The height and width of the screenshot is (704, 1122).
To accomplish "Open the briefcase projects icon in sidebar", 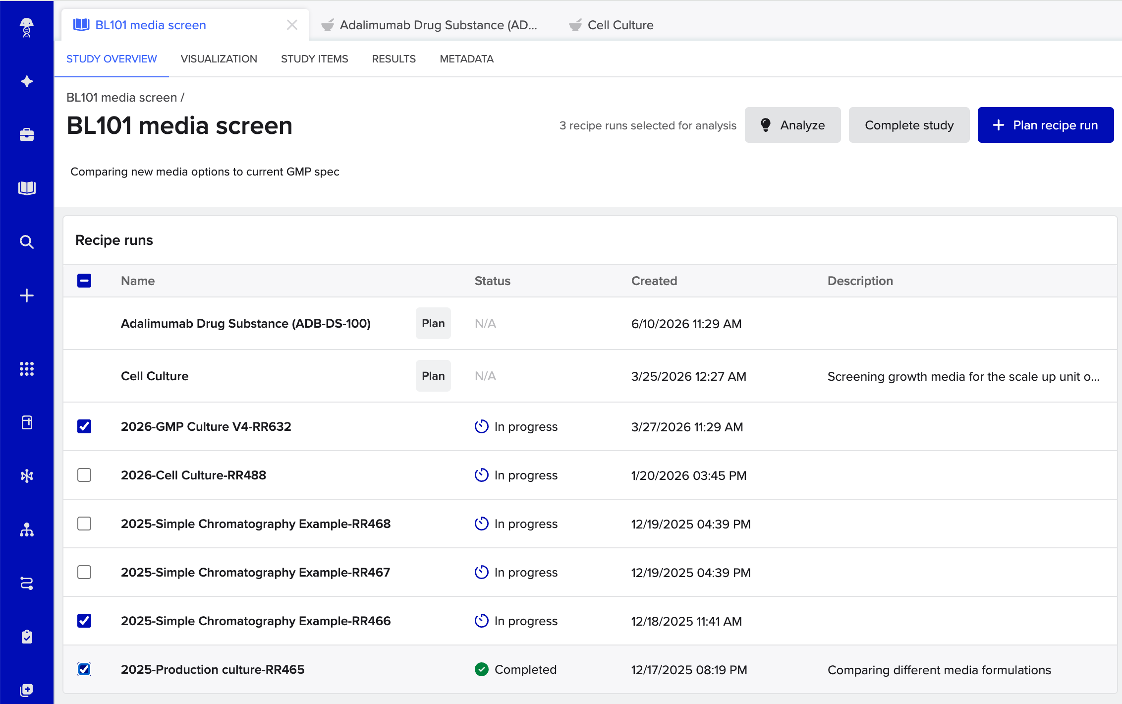I will (x=27, y=134).
